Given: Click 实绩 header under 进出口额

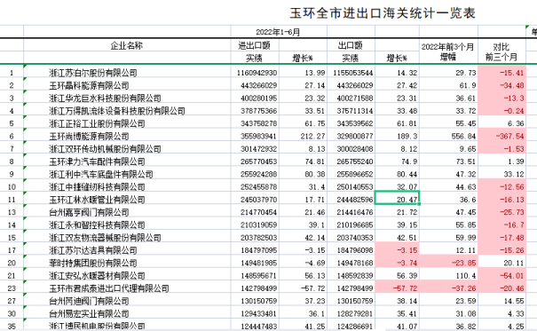Looking at the screenshot, I should coord(254,58).
